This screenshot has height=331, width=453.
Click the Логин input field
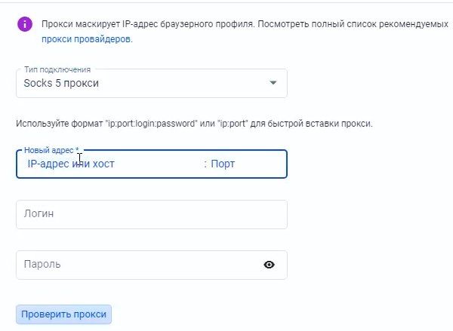pos(152,214)
